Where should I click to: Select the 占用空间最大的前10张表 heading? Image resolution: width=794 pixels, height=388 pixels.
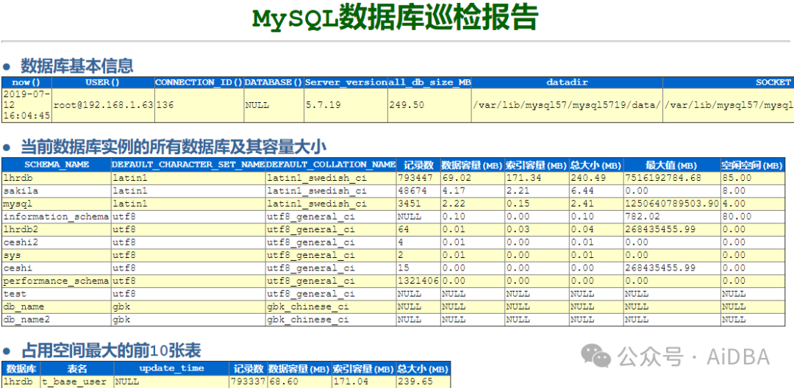pos(111,350)
